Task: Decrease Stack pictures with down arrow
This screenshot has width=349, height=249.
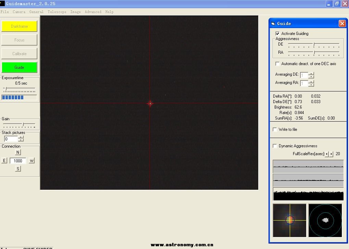Action: [21, 140]
